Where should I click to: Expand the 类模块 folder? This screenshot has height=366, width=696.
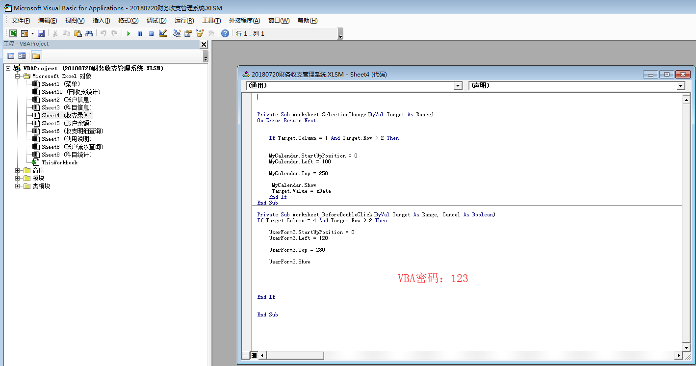(17, 186)
